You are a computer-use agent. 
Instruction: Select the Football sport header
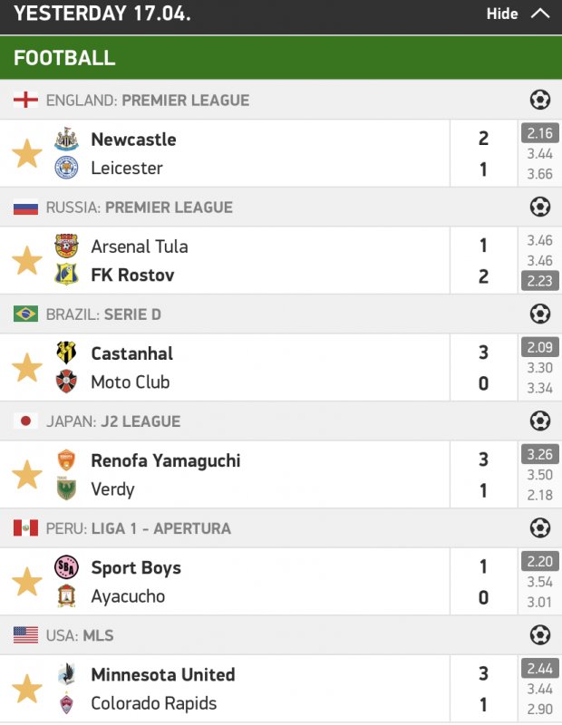click(65, 58)
